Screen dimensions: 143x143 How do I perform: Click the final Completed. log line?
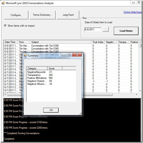pyautogui.click(x=9, y=139)
